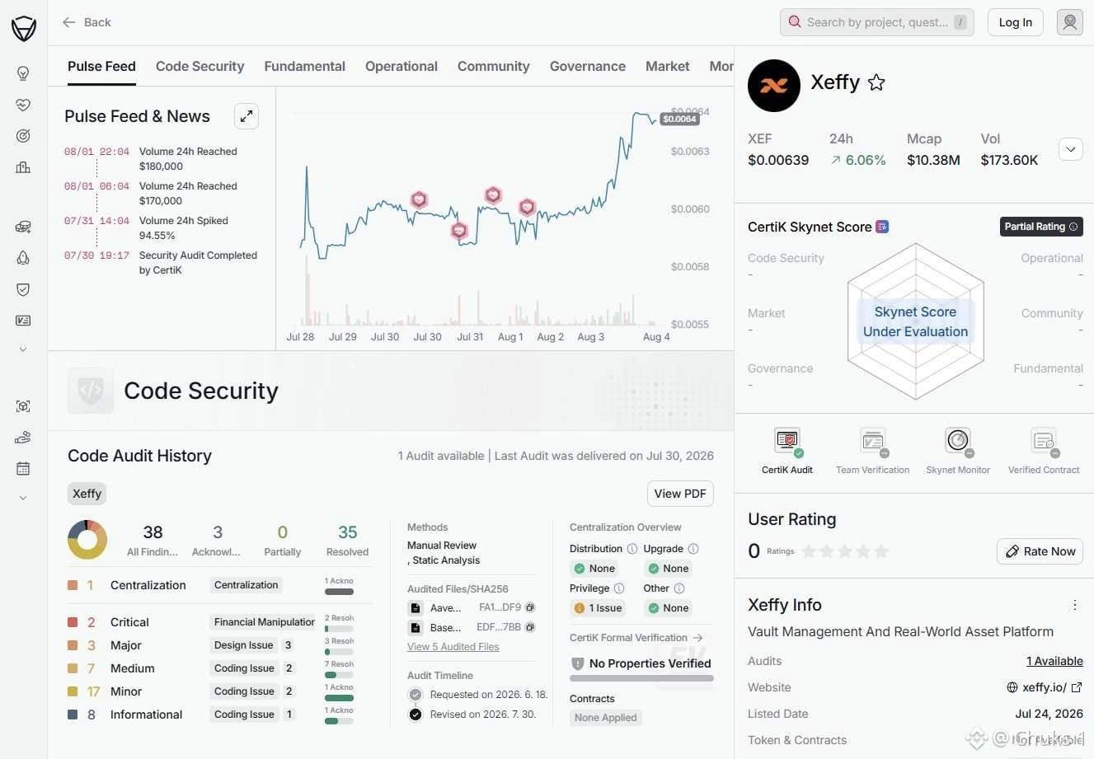1094x759 pixels.
Task: Select the Governance tab
Action: (588, 67)
